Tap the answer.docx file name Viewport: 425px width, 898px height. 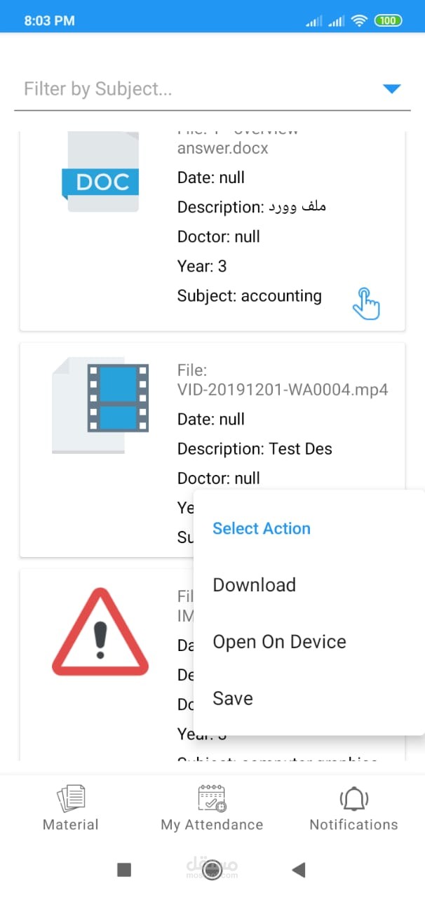pyautogui.click(x=223, y=148)
